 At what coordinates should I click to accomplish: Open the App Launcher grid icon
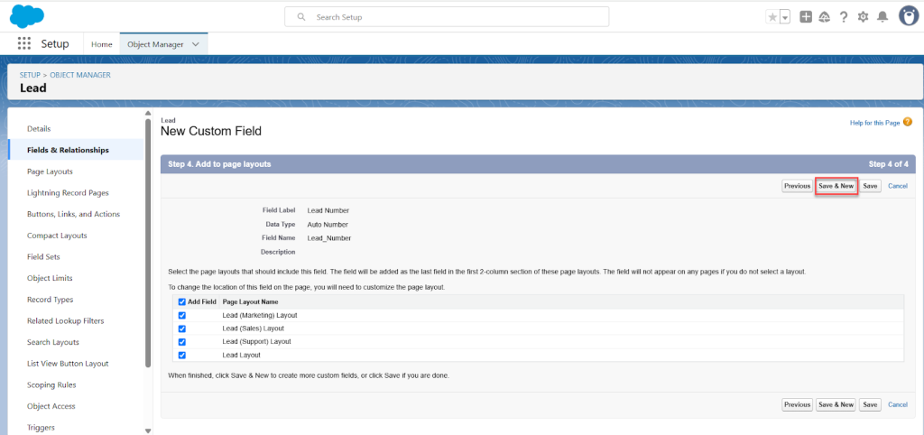24,43
